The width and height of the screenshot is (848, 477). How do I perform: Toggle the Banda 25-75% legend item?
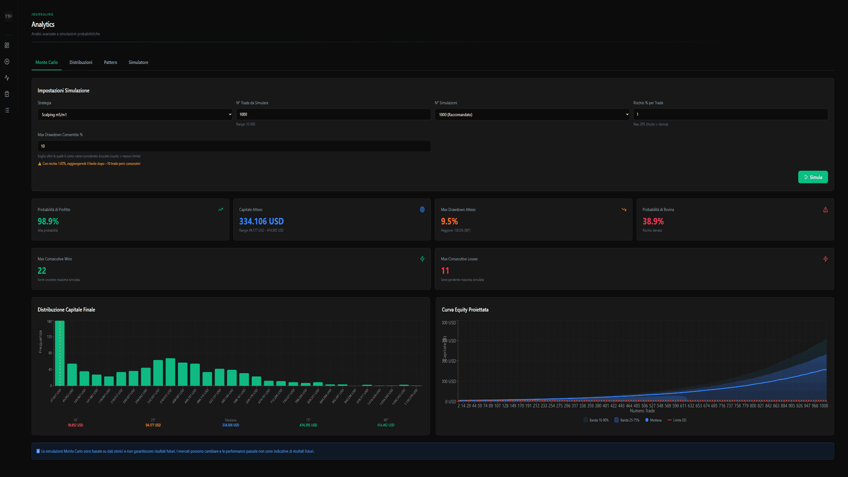click(x=626, y=420)
